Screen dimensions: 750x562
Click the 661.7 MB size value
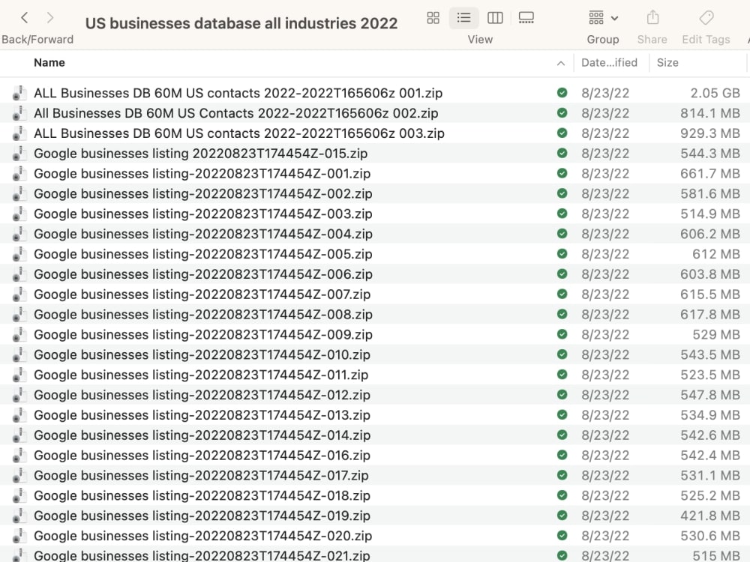[710, 174]
